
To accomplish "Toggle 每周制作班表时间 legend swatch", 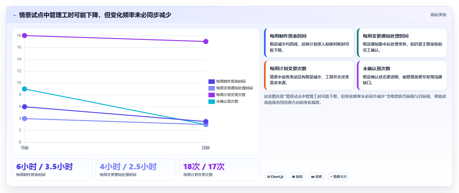I will (211, 81).
